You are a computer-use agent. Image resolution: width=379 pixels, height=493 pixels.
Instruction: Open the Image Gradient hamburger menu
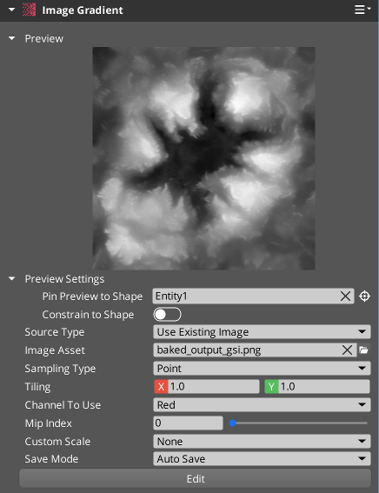[362, 10]
